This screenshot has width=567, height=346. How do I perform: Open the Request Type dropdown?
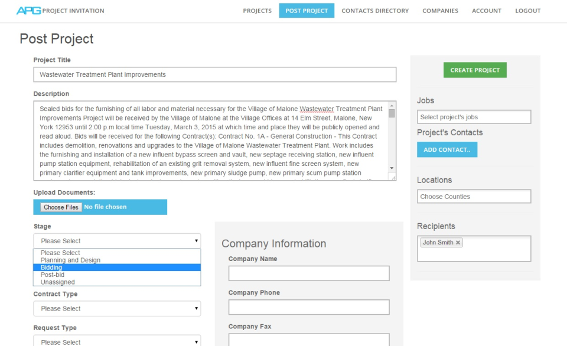pos(117,341)
